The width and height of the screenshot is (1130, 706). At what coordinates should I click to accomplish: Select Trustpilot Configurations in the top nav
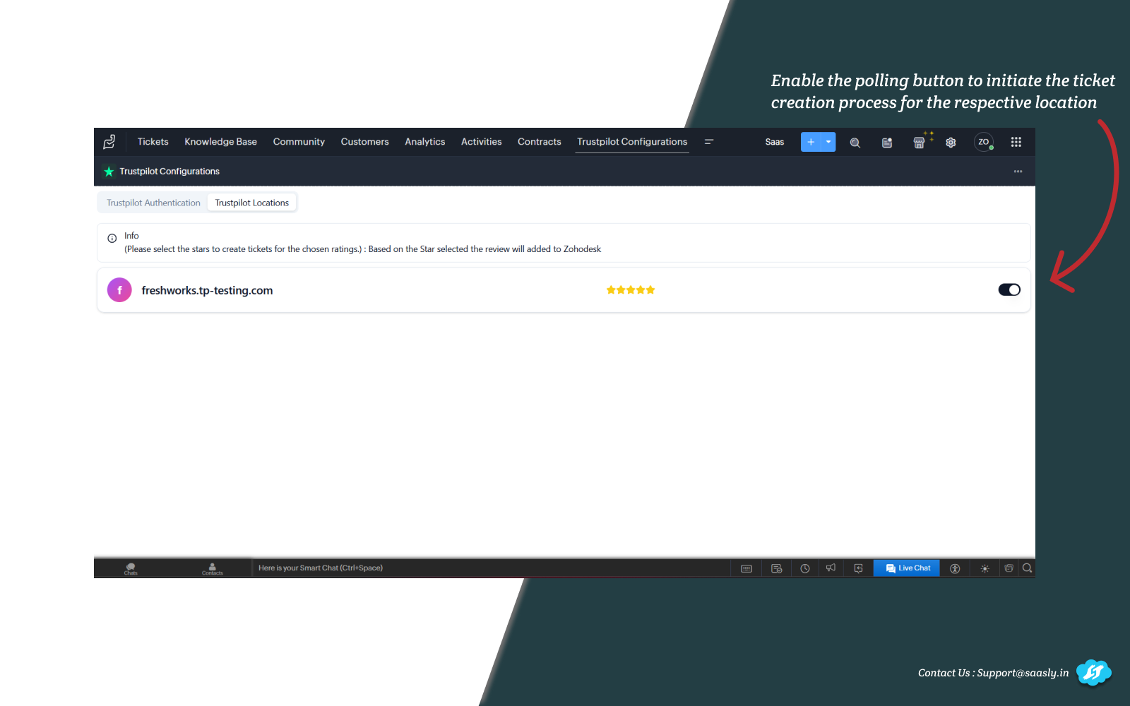[x=632, y=142]
